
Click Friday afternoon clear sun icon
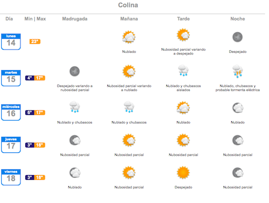click(183, 172)
